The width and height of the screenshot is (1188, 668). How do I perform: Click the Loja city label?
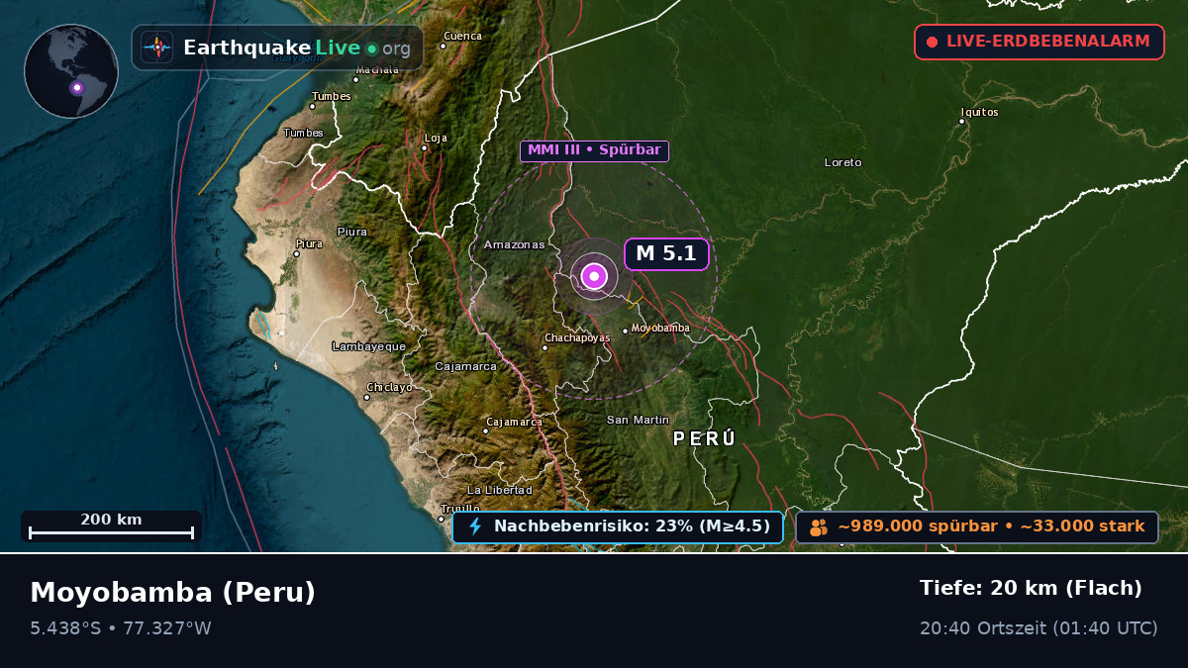pyautogui.click(x=436, y=138)
